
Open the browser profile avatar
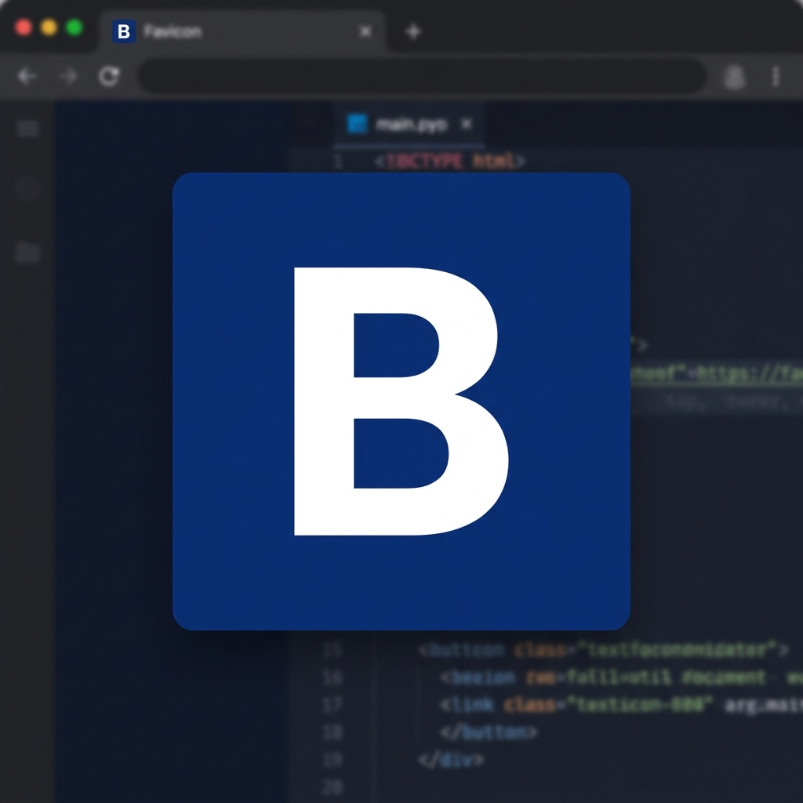click(734, 76)
